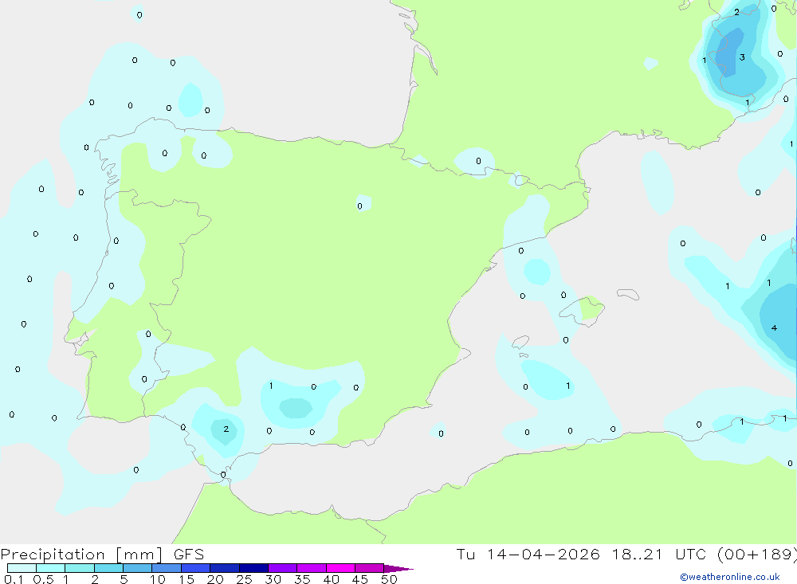
Task: Click the 'Precipitation [mm] GFS' title text
Action: (x=102, y=555)
